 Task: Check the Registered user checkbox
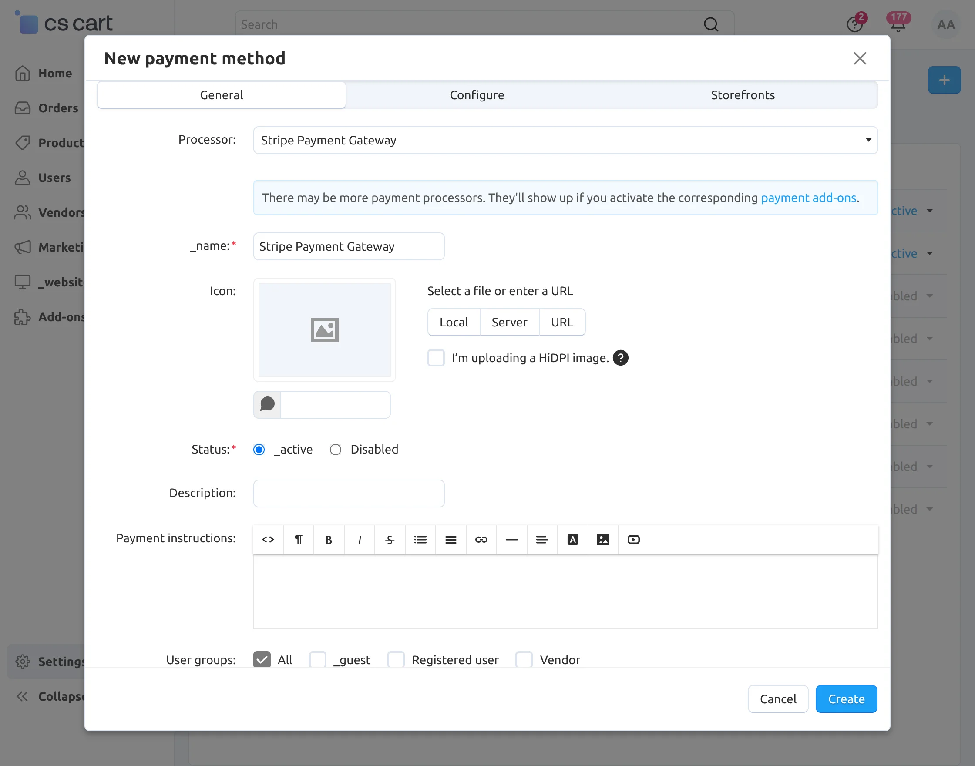pos(396,659)
